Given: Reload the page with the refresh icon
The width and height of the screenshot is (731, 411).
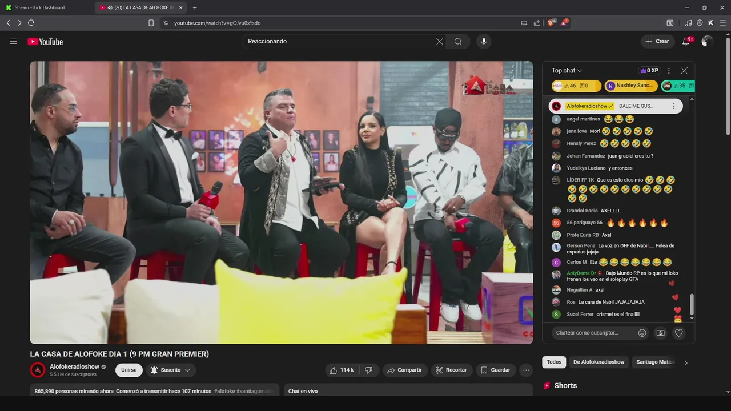Looking at the screenshot, I should [x=31, y=23].
